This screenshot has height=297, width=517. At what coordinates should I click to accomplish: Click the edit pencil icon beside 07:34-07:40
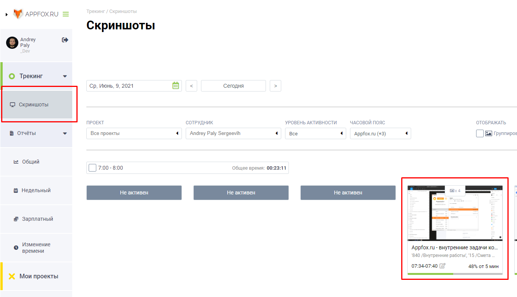point(442,266)
